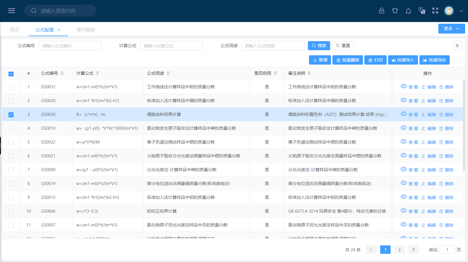View the GS0009 formula row
This screenshot has height=262, width=468.
[409, 170]
